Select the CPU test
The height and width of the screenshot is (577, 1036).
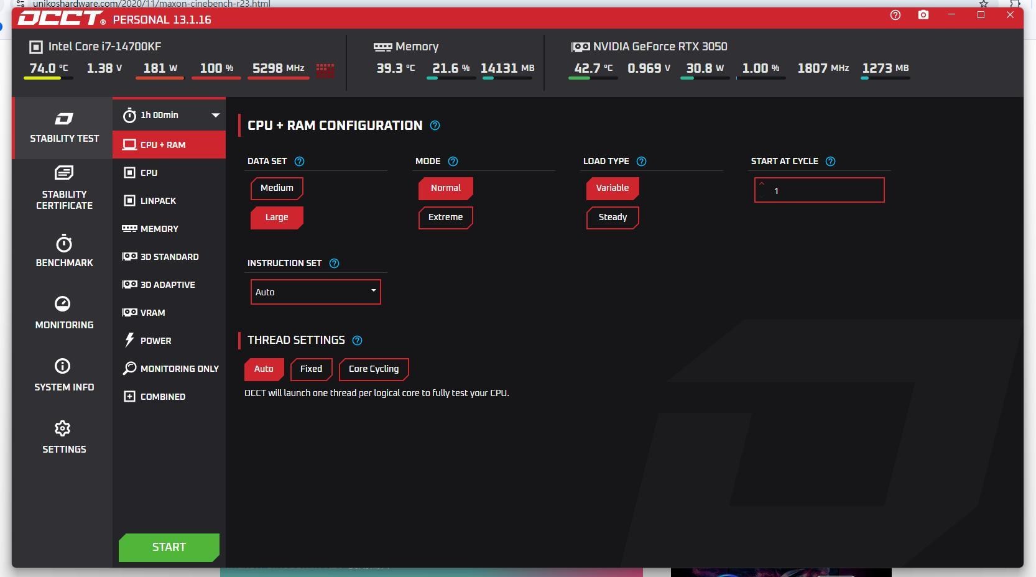click(169, 173)
